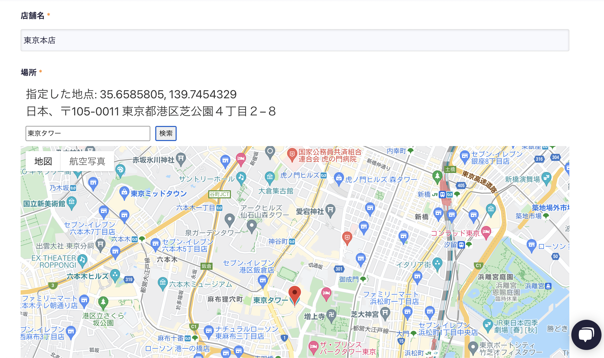The height and width of the screenshot is (358, 604).
Task: Focus the 店舗名 text field
Action: pyautogui.click(x=295, y=40)
